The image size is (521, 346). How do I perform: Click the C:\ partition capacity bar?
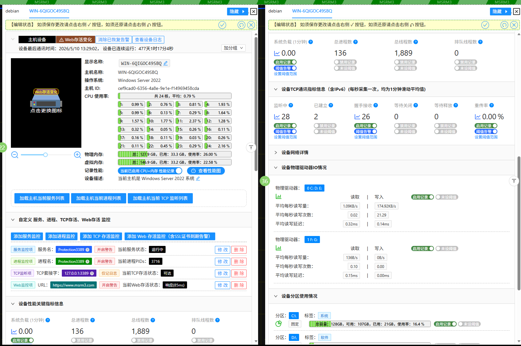click(x=370, y=324)
